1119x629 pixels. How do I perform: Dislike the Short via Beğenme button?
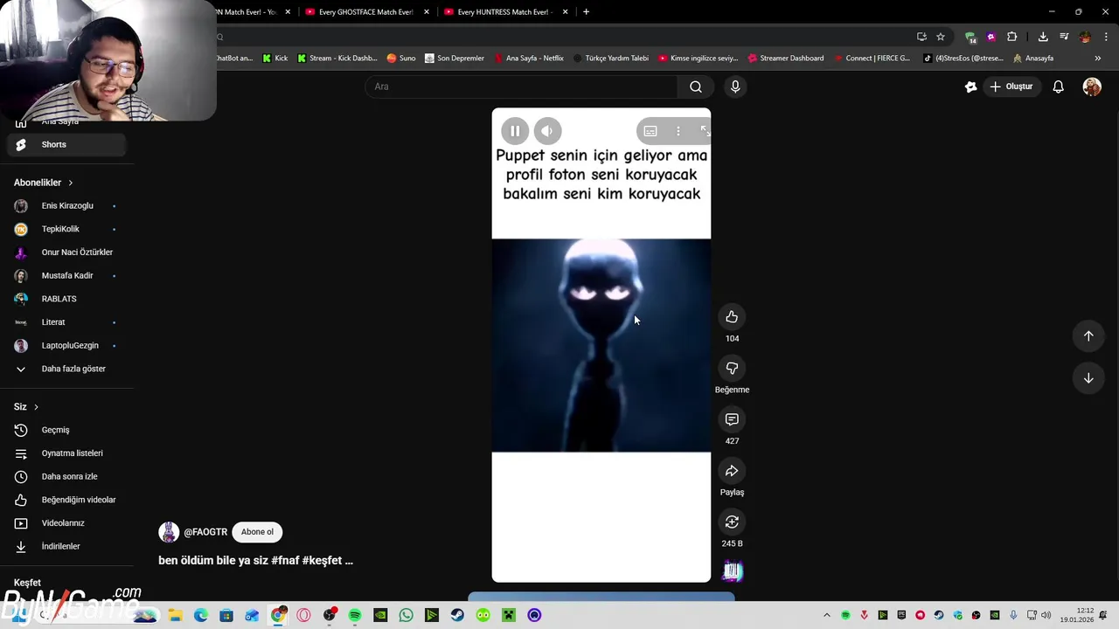point(732,369)
